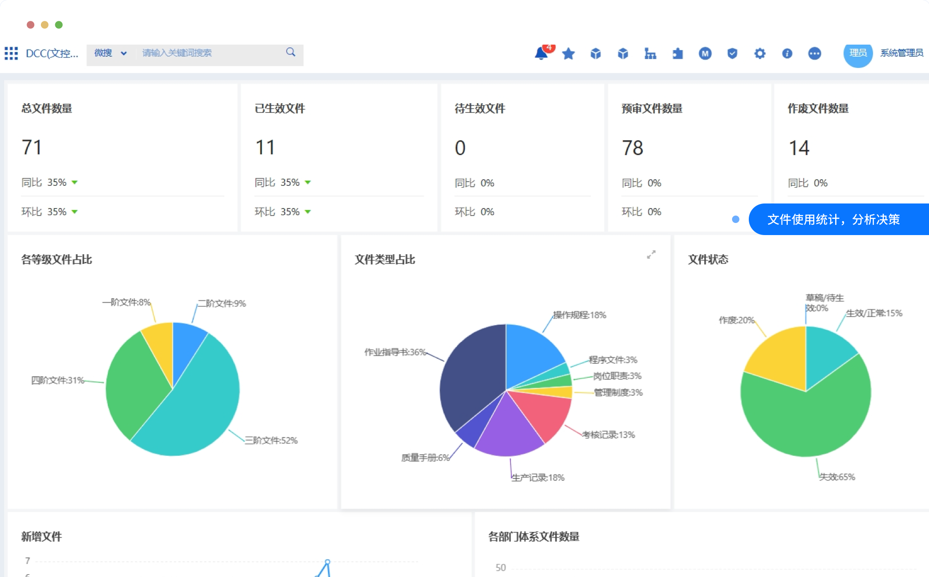Open the app grid launcher icon
Viewport: 929px width, 577px height.
point(11,53)
